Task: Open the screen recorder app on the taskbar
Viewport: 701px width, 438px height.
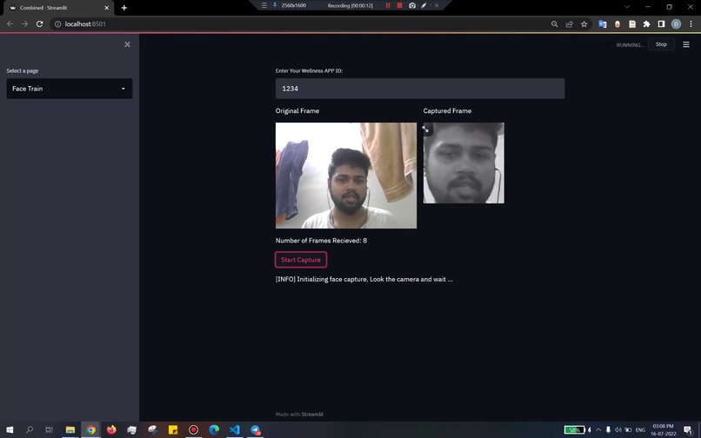Action: [x=194, y=430]
